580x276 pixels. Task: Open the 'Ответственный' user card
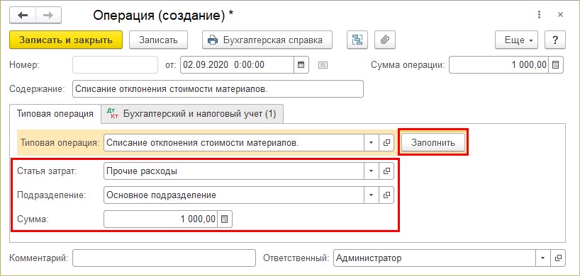[x=558, y=258]
